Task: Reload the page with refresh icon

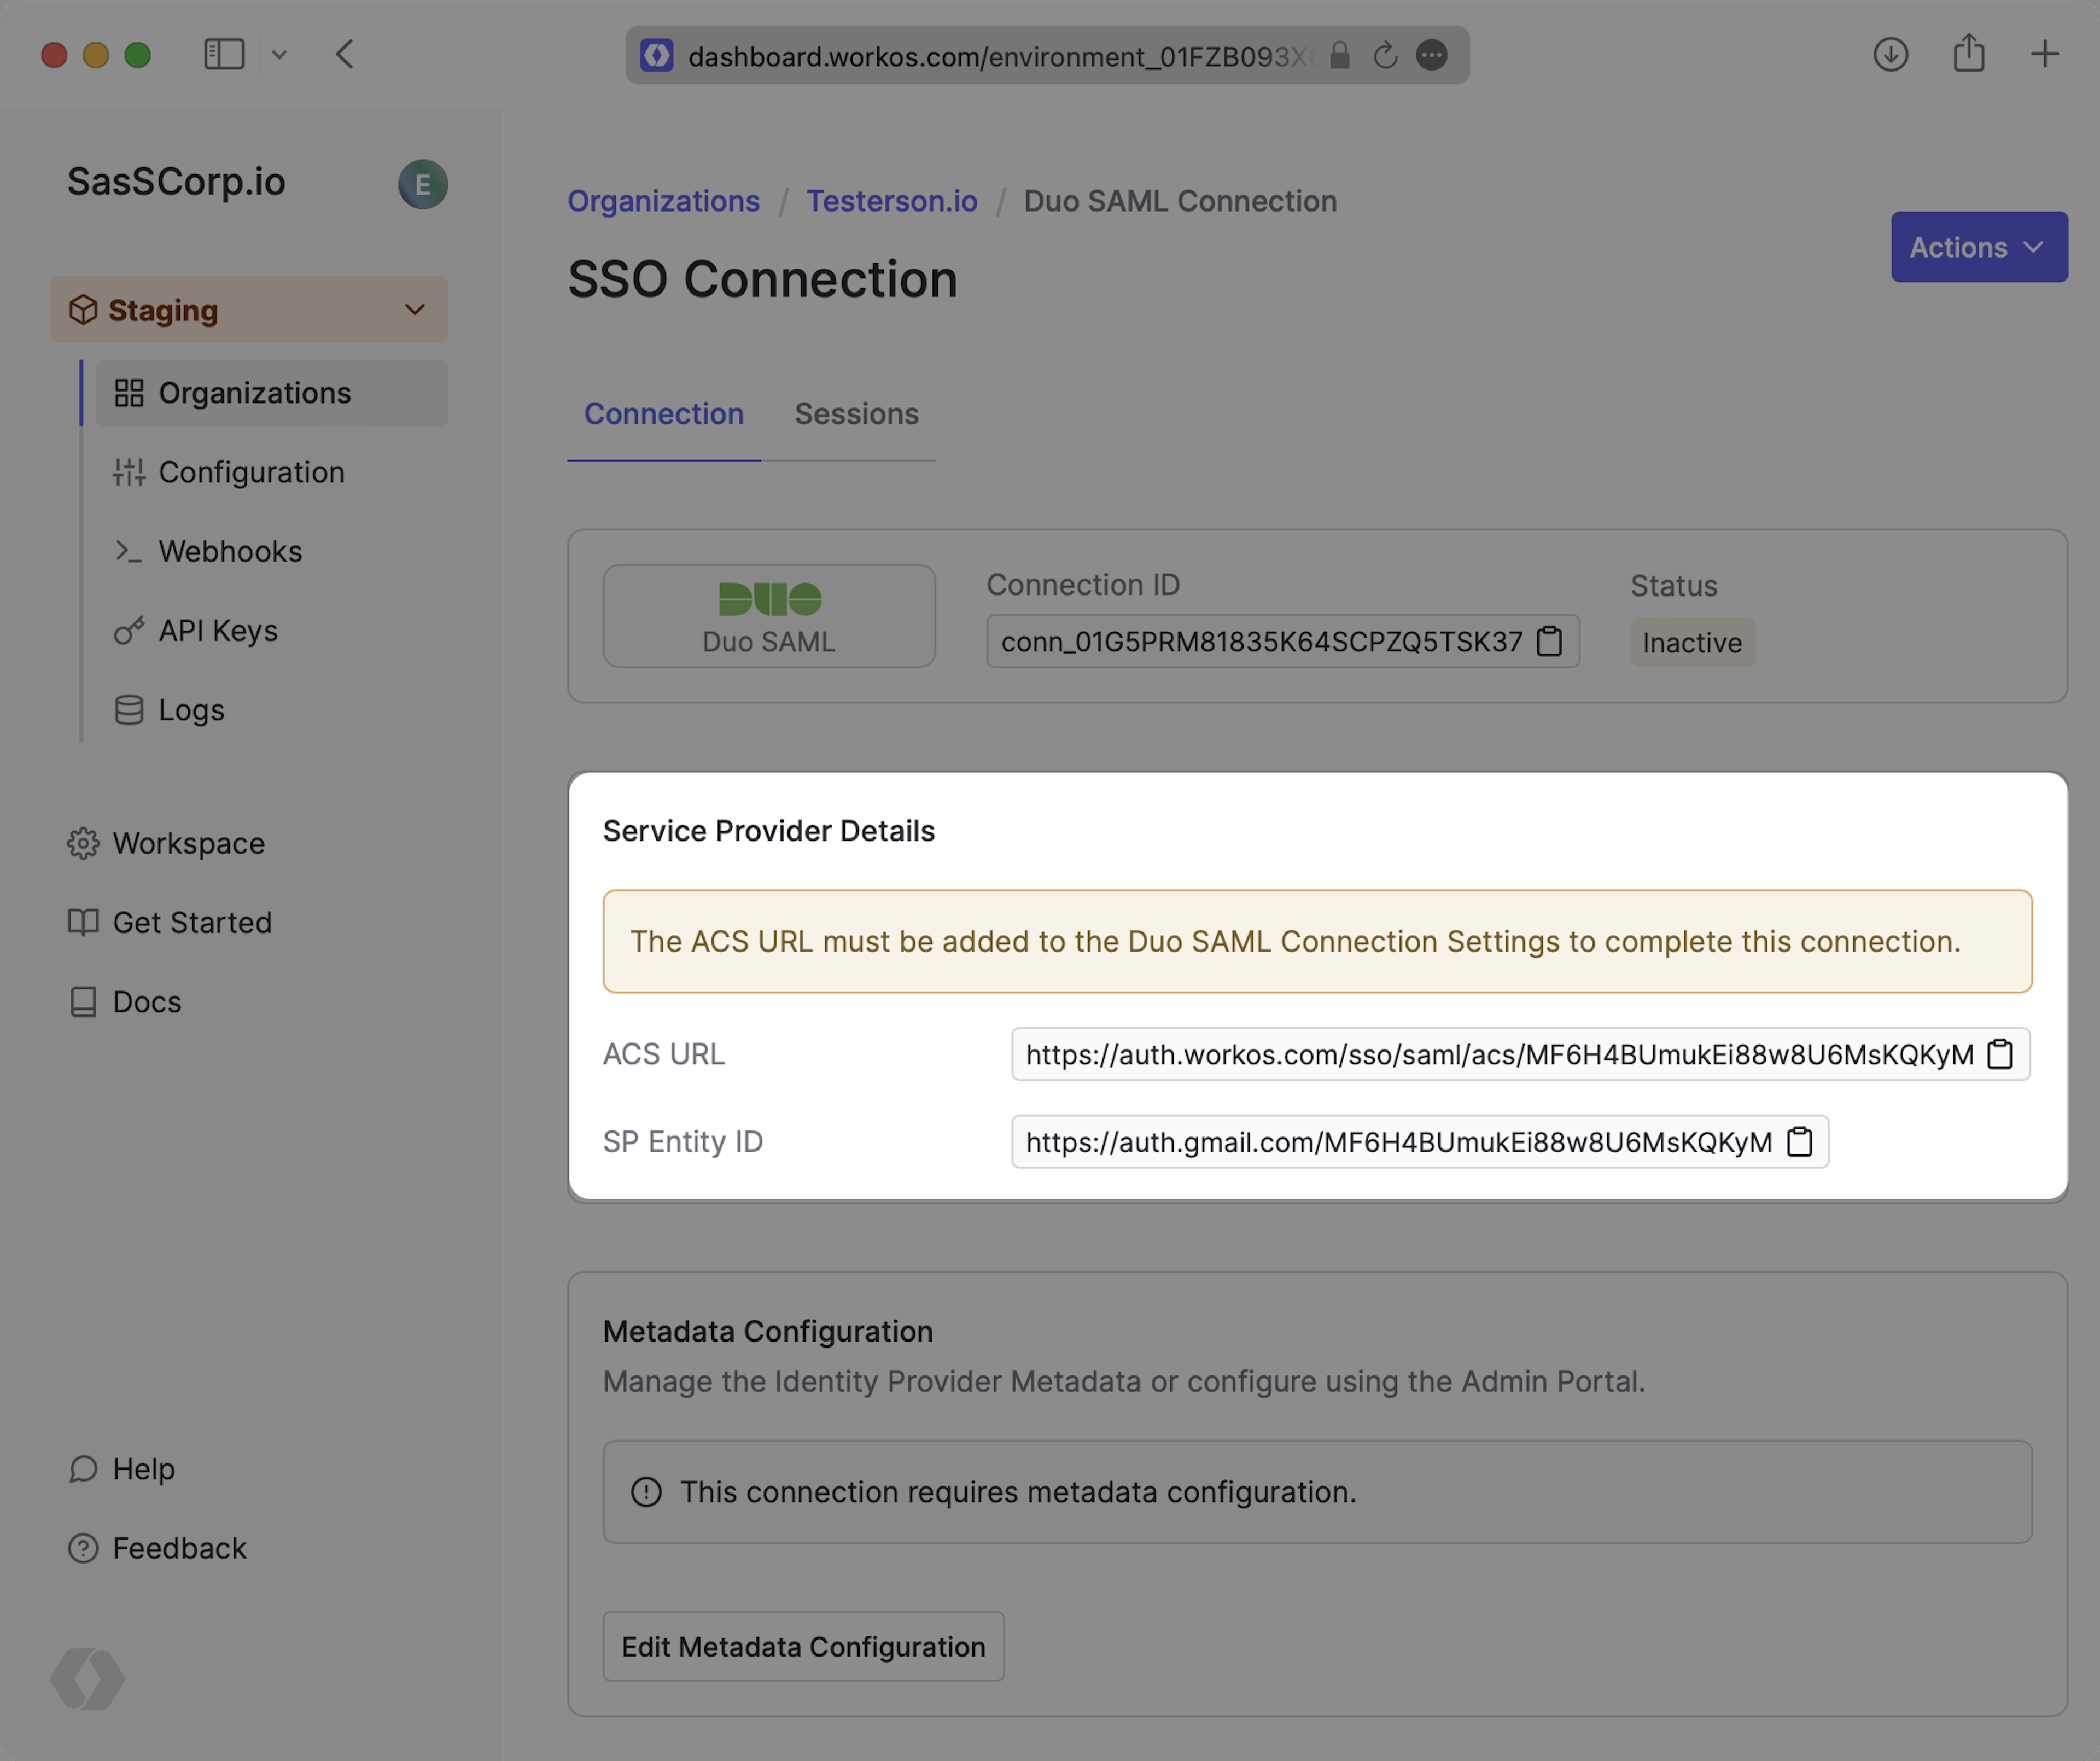Action: click(x=1385, y=55)
